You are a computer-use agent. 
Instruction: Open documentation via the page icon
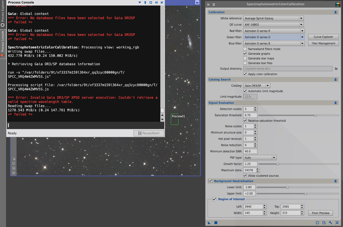click(x=324, y=223)
